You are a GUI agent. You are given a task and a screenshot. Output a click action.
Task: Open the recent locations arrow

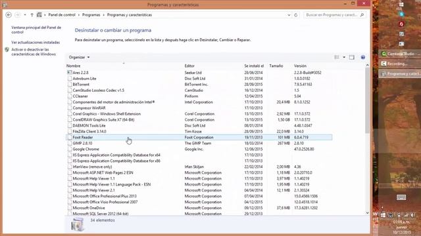tap(25, 15)
